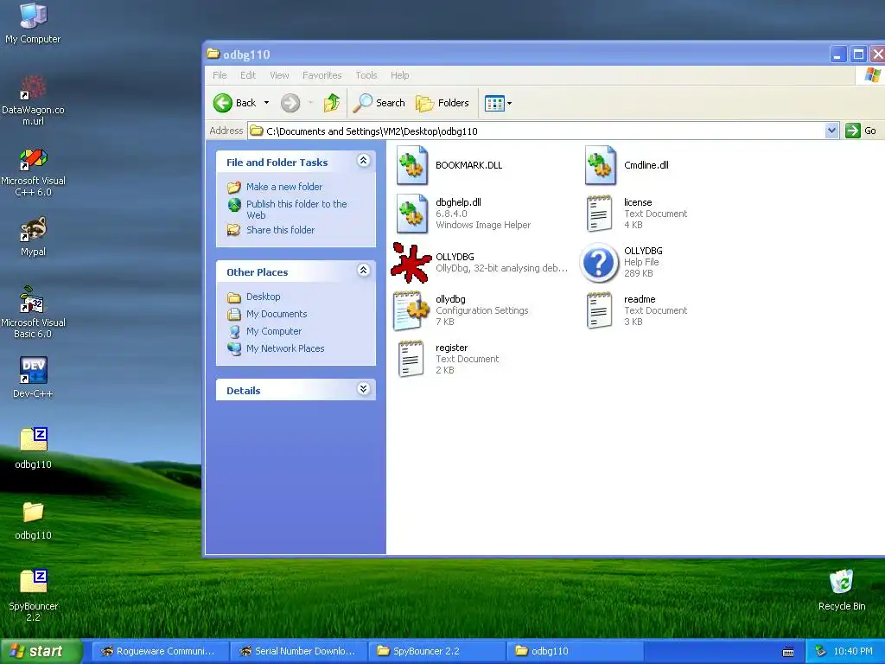This screenshot has height=664, width=885.
Task: Click the Start button
Action: [41, 651]
